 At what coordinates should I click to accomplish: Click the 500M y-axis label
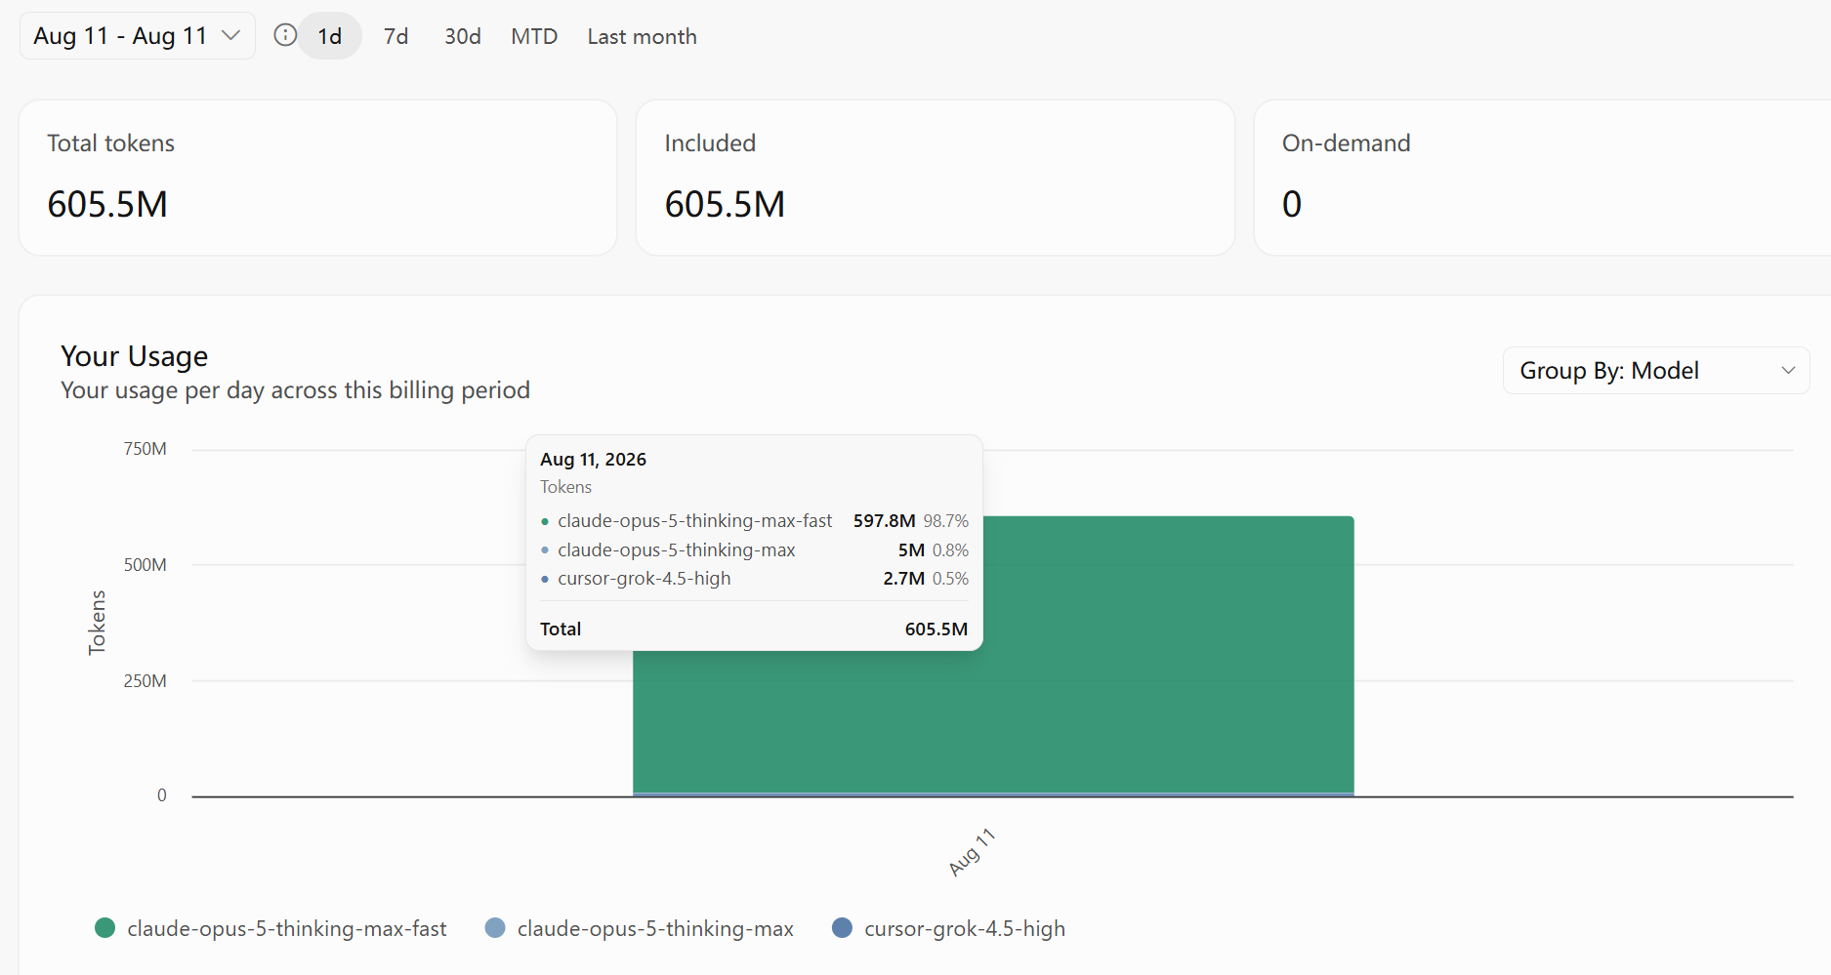(x=146, y=565)
